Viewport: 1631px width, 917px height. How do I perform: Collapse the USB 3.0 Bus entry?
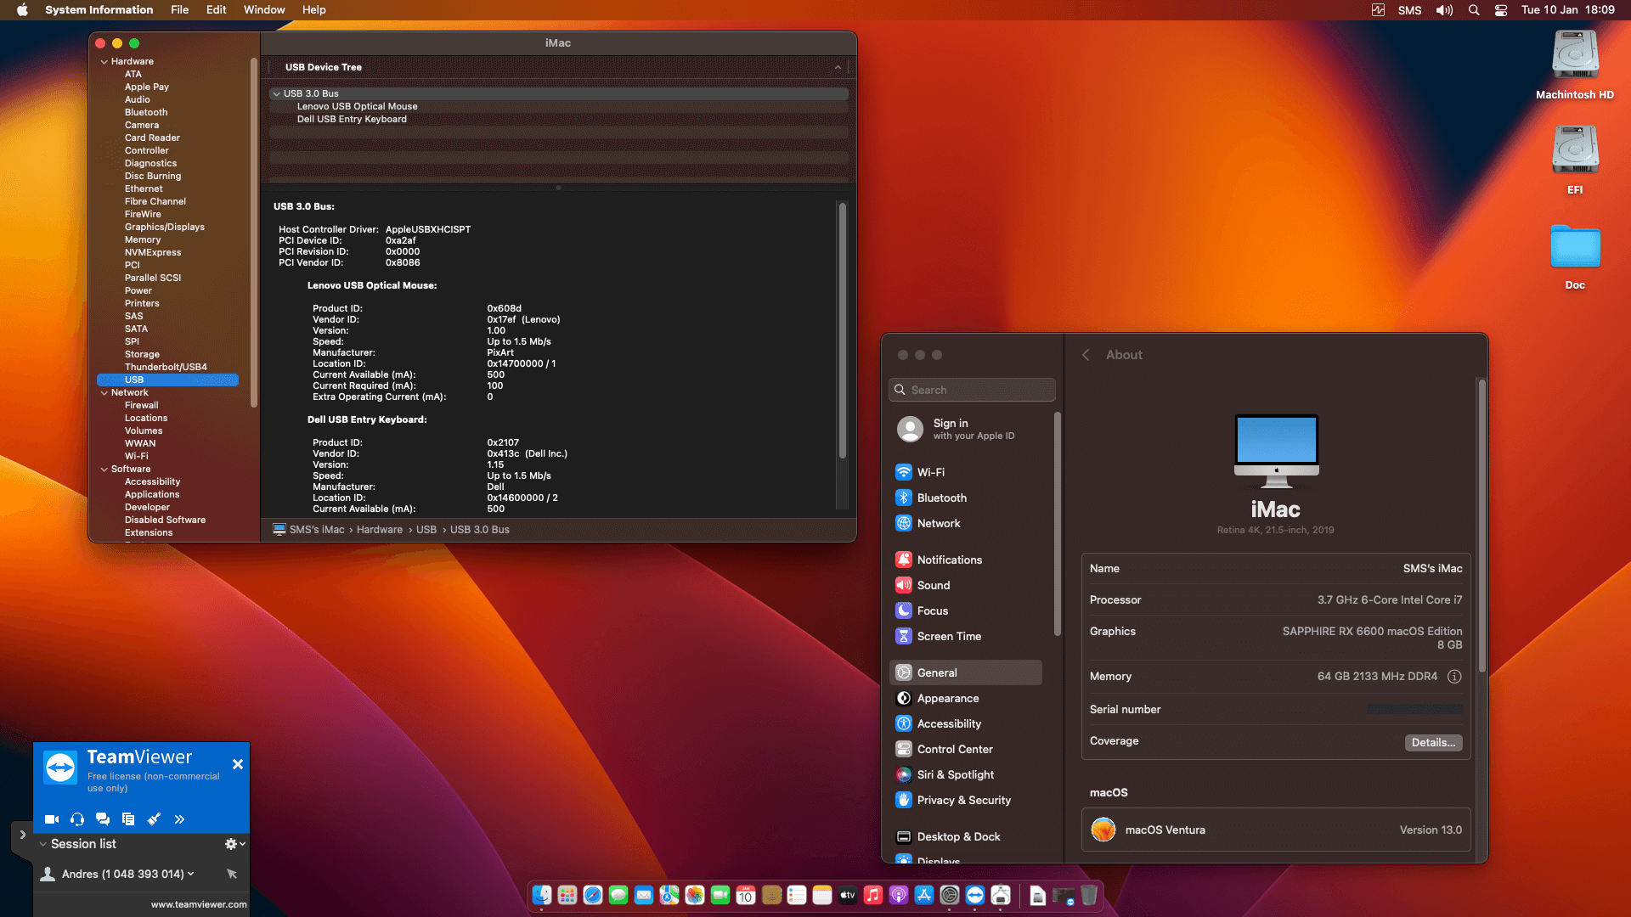[x=277, y=93]
